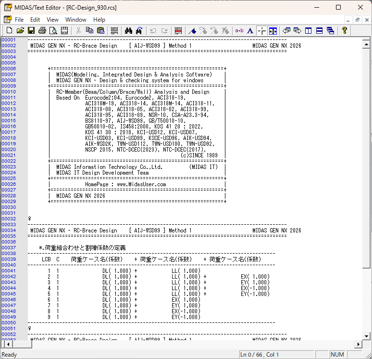The width and height of the screenshot is (372, 359).
Task: Click the select-all lines icon
Action: click(114, 31)
